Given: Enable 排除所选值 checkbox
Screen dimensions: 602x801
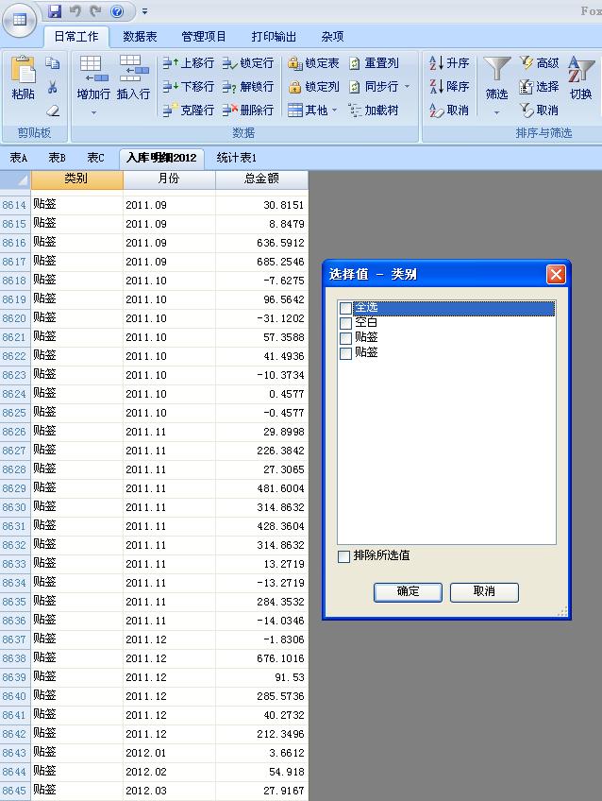Looking at the screenshot, I should click(344, 556).
